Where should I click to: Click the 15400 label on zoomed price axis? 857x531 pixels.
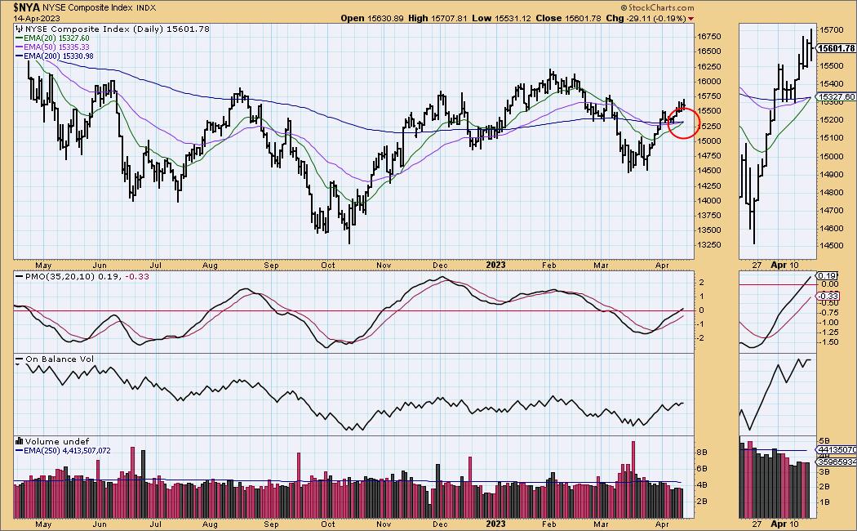coord(830,83)
